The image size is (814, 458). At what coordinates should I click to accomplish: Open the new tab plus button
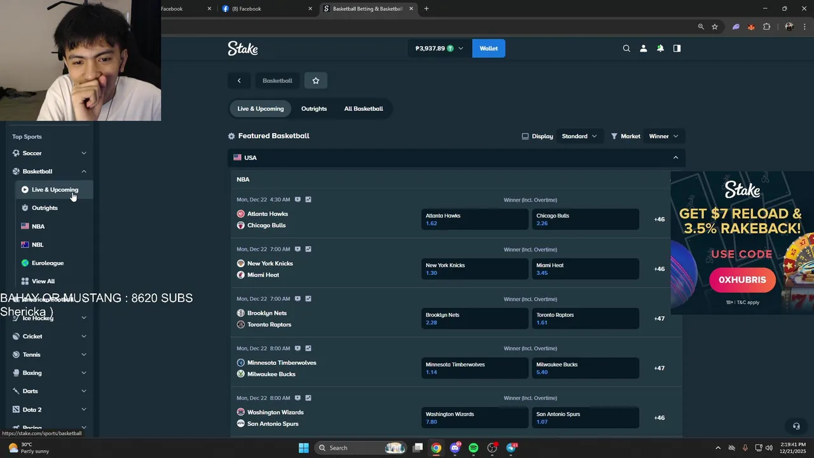(x=426, y=9)
